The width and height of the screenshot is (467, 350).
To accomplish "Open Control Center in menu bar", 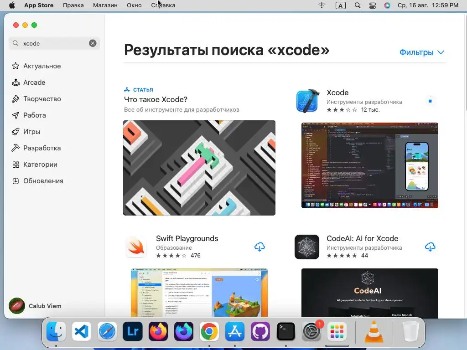I will [372, 5].
